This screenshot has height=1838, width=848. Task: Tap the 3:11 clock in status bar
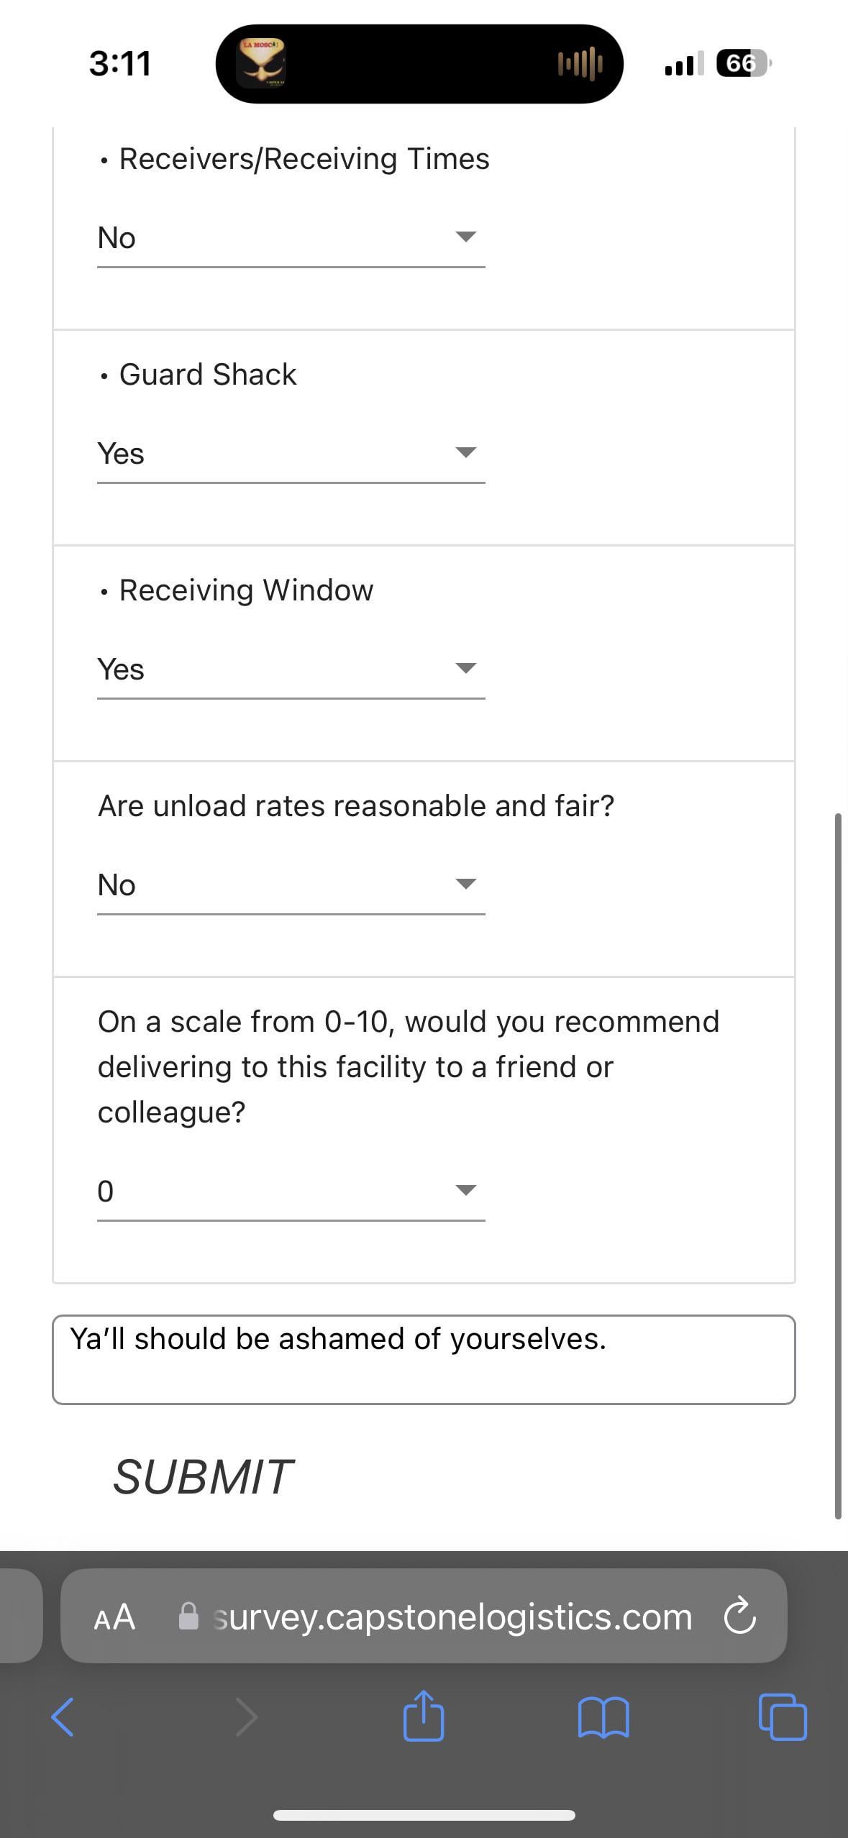point(120,63)
